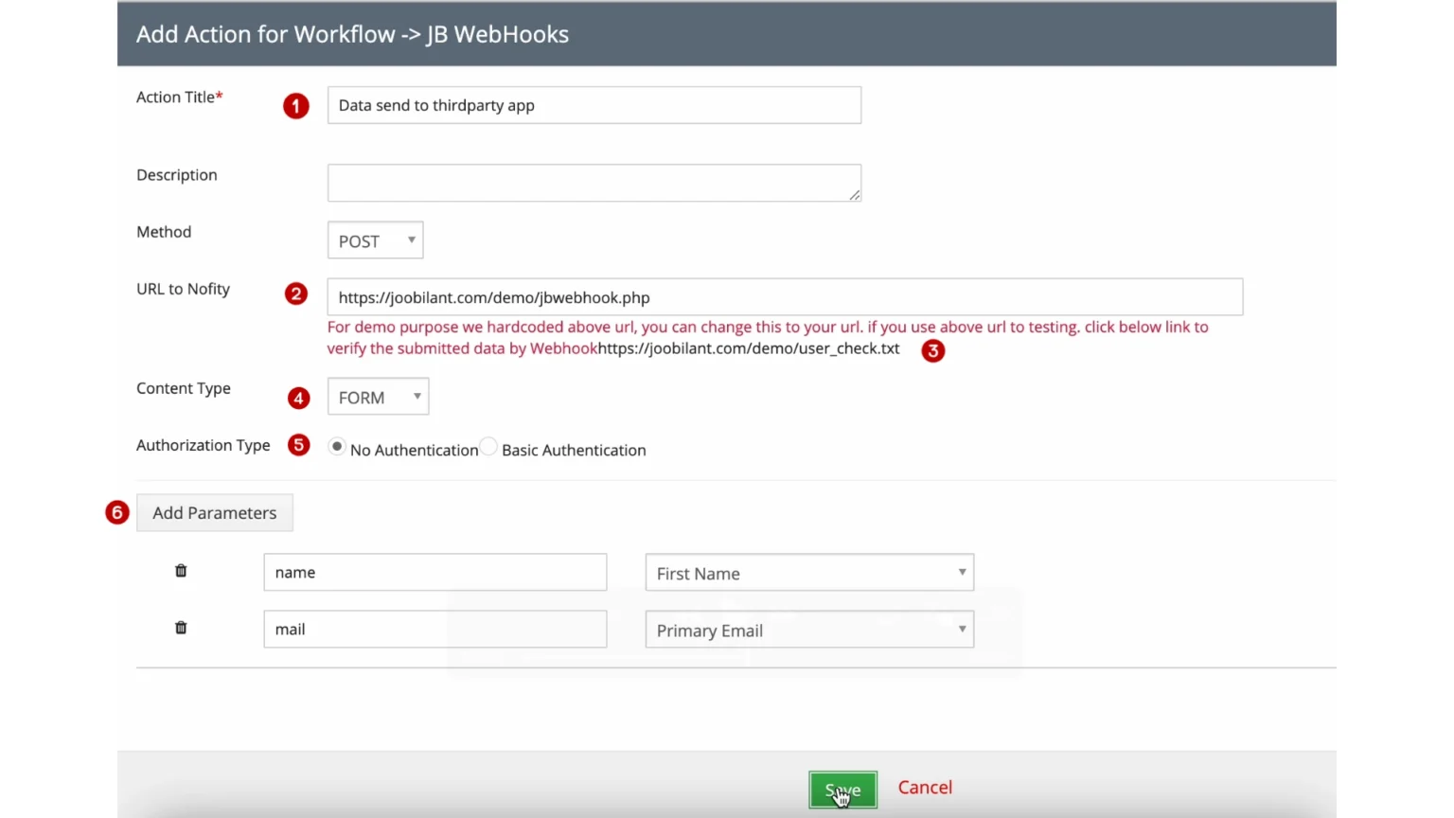
Task: Cancel the Add Action form
Action: coord(924,787)
